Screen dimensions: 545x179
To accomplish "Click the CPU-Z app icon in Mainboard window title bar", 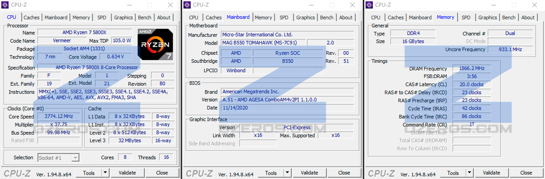I will point(187,5).
